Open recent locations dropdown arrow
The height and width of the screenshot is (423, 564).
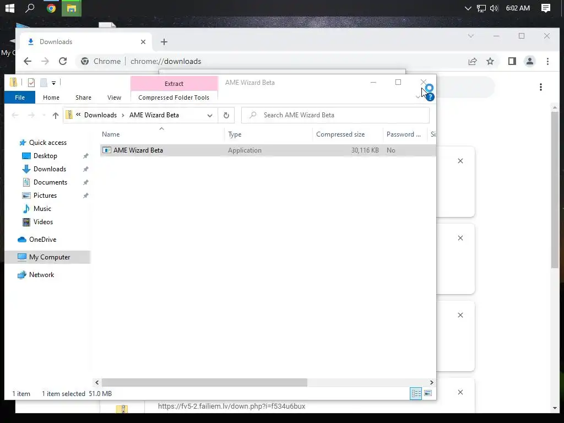44,116
